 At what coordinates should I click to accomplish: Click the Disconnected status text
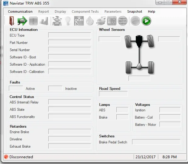pyautogui.click(x=21, y=157)
